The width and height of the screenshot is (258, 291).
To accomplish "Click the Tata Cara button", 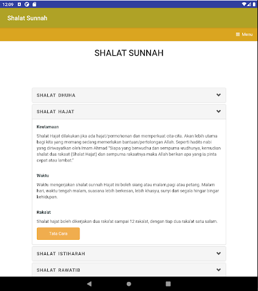I will pyautogui.click(x=58, y=234).
